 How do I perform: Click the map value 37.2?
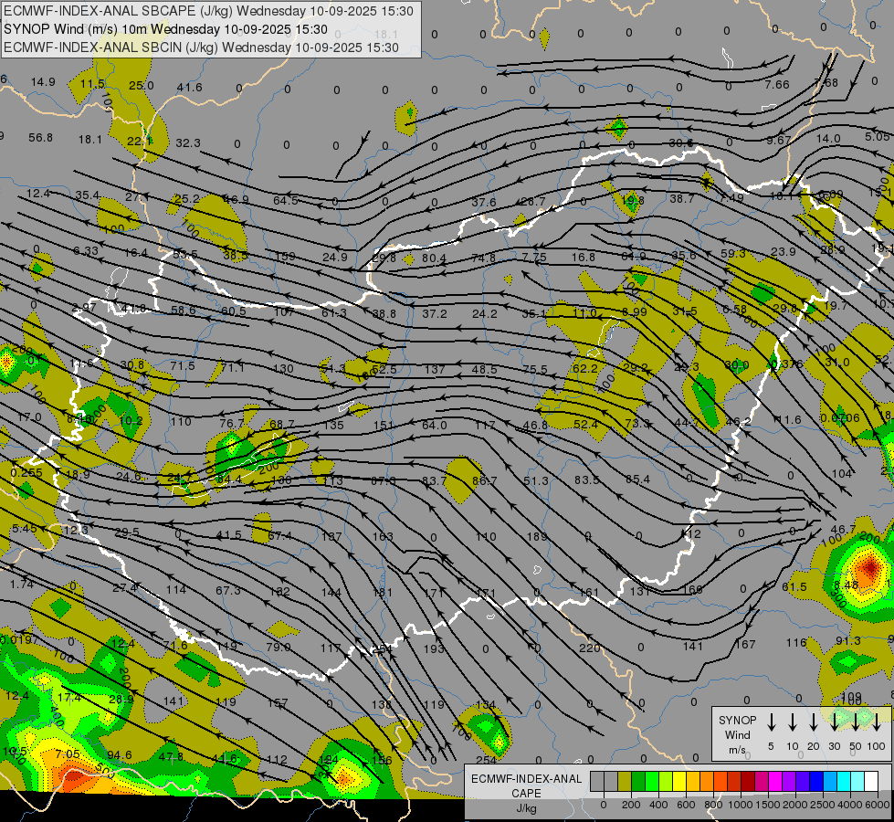point(435,314)
